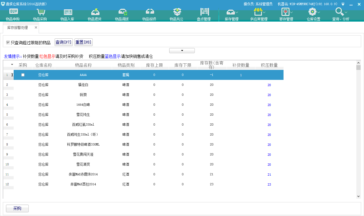Click blue overstock value 21
This screenshot has height=216, width=364.
click(269, 175)
